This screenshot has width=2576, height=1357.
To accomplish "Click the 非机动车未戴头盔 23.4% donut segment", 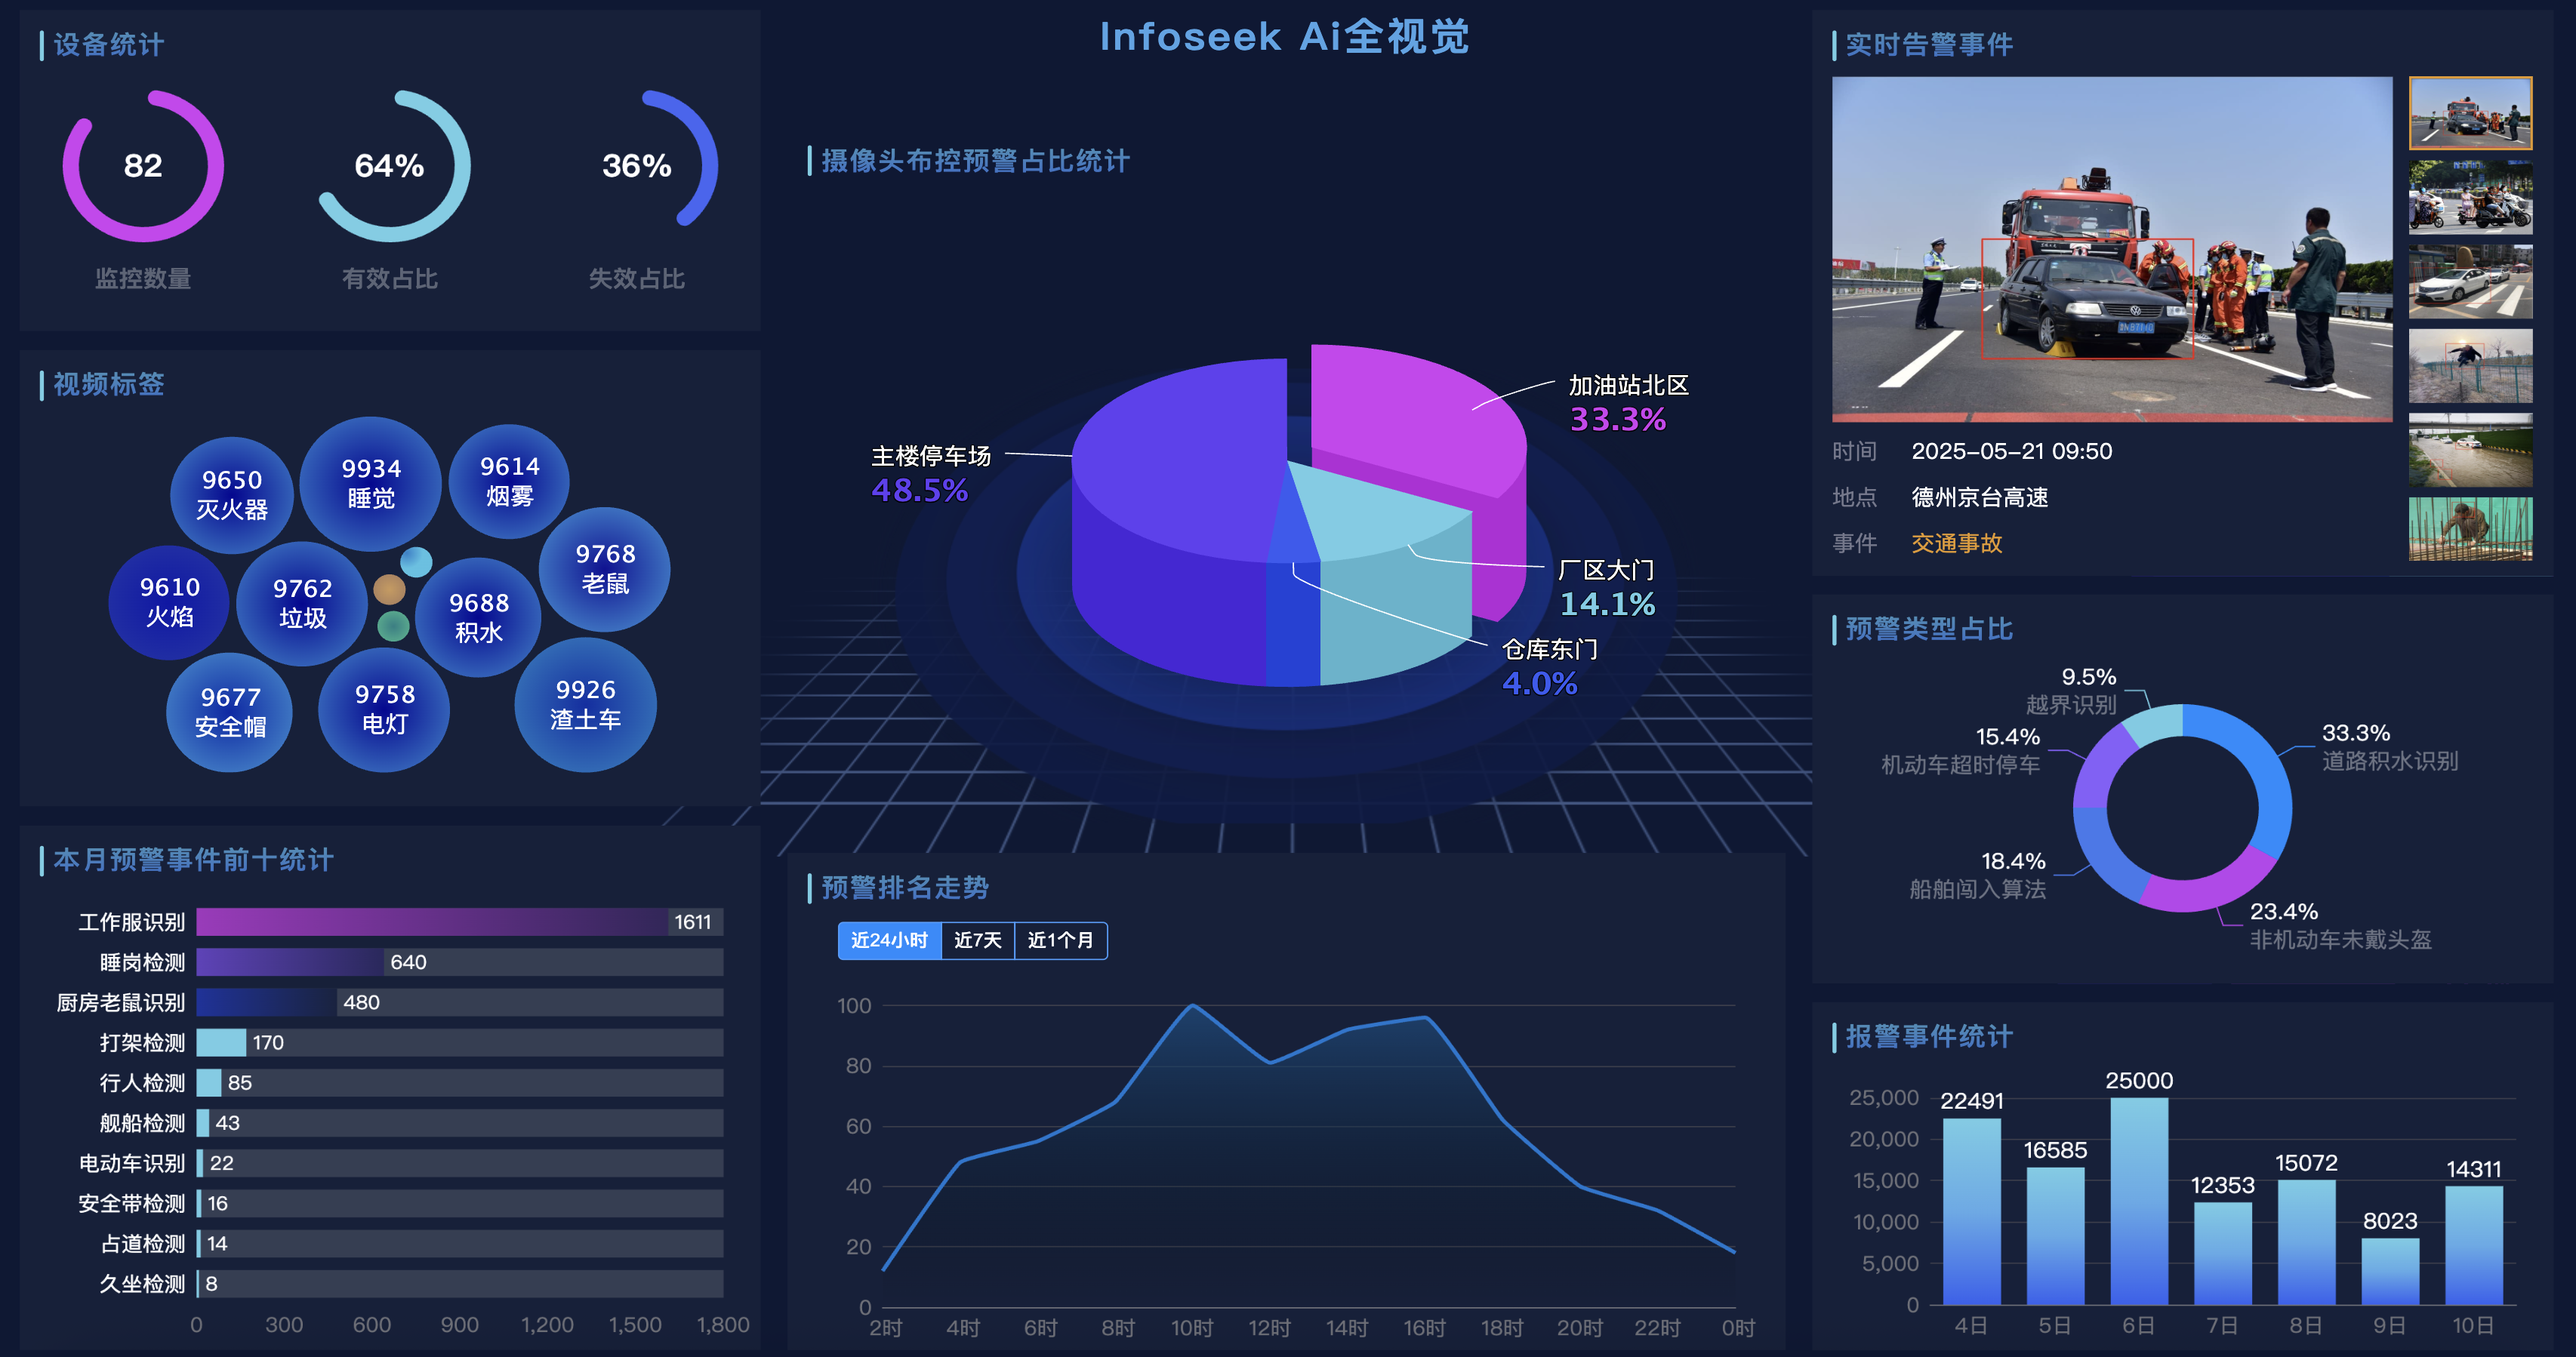I will (x=2210, y=885).
